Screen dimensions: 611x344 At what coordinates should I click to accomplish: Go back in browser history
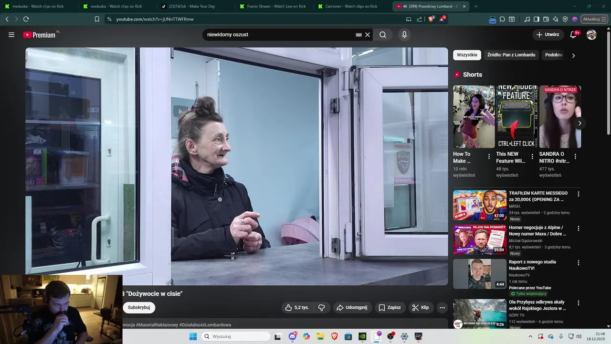coord(7,19)
